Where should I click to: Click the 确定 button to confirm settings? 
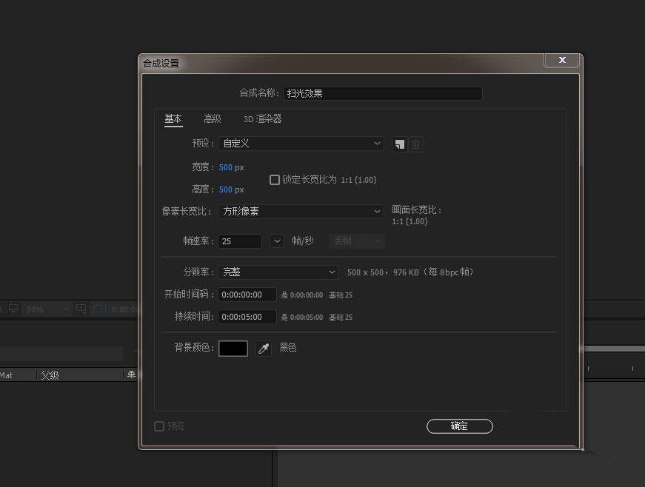pyautogui.click(x=459, y=426)
